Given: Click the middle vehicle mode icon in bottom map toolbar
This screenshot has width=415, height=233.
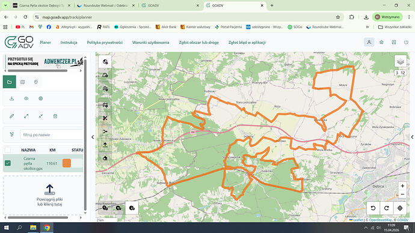Looking at the screenshot, I should 118,208.
